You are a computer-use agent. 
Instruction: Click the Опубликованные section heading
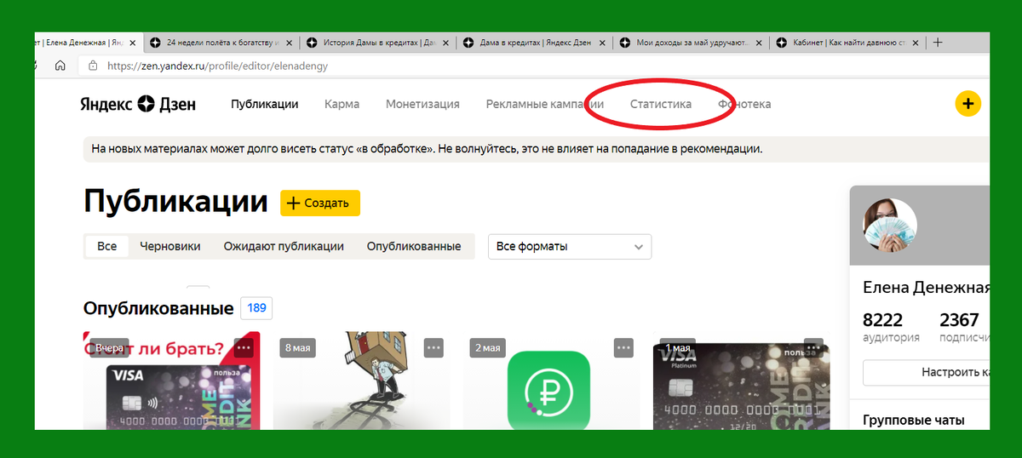[x=158, y=308]
